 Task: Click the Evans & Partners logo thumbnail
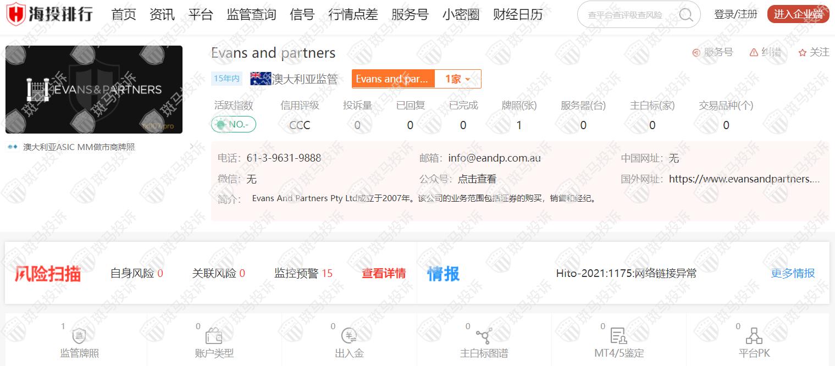point(94,90)
